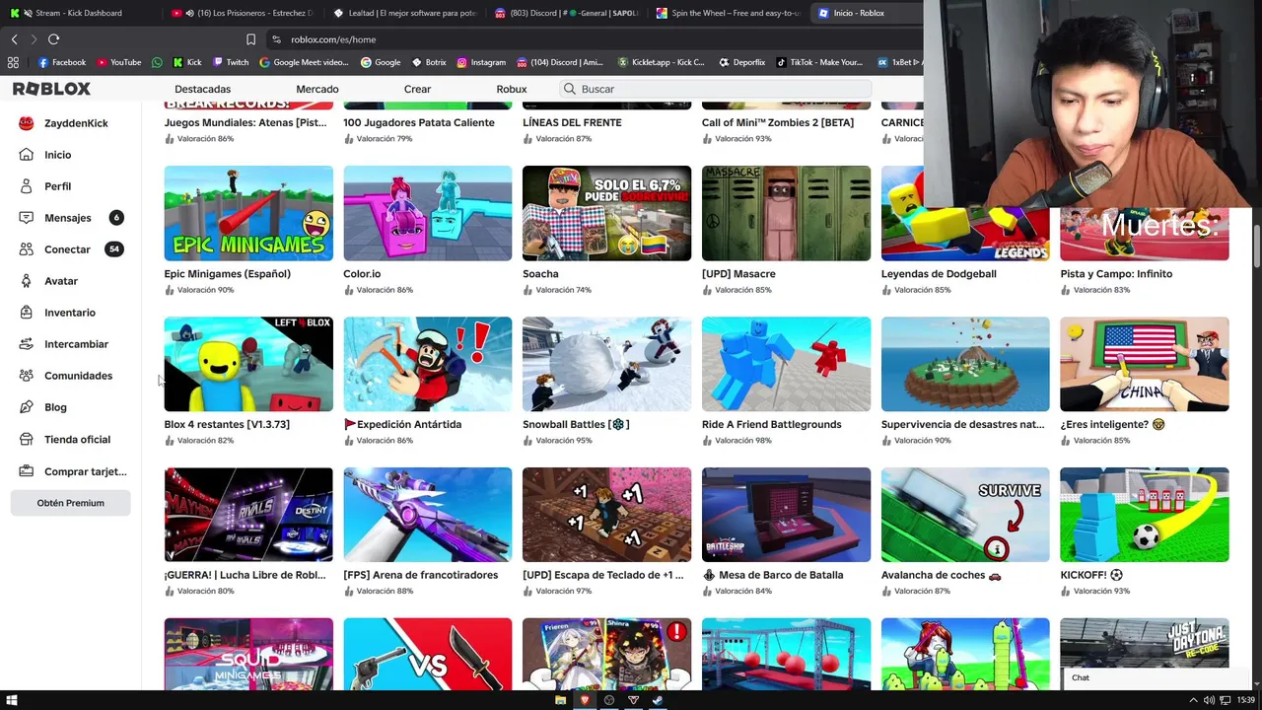Open Conectar in the sidebar
The image size is (1262, 710).
67,249
